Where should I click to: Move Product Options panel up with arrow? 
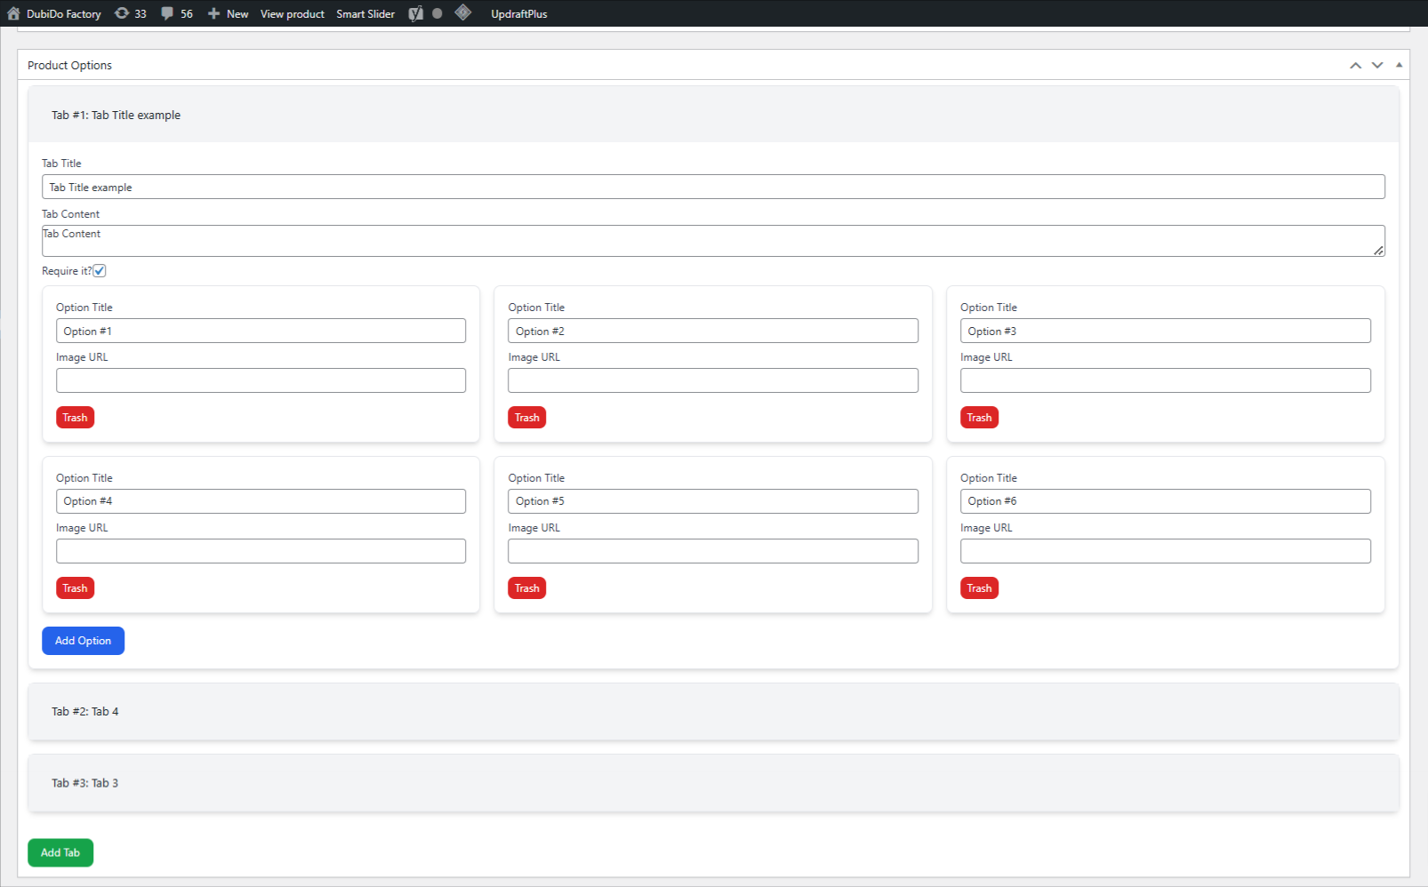[1355, 65]
